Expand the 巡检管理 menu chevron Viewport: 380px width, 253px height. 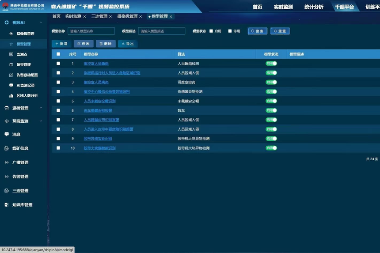[x=41, y=108]
